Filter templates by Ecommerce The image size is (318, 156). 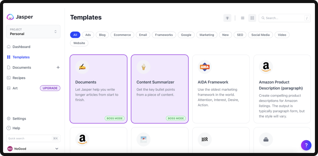(122, 35)
